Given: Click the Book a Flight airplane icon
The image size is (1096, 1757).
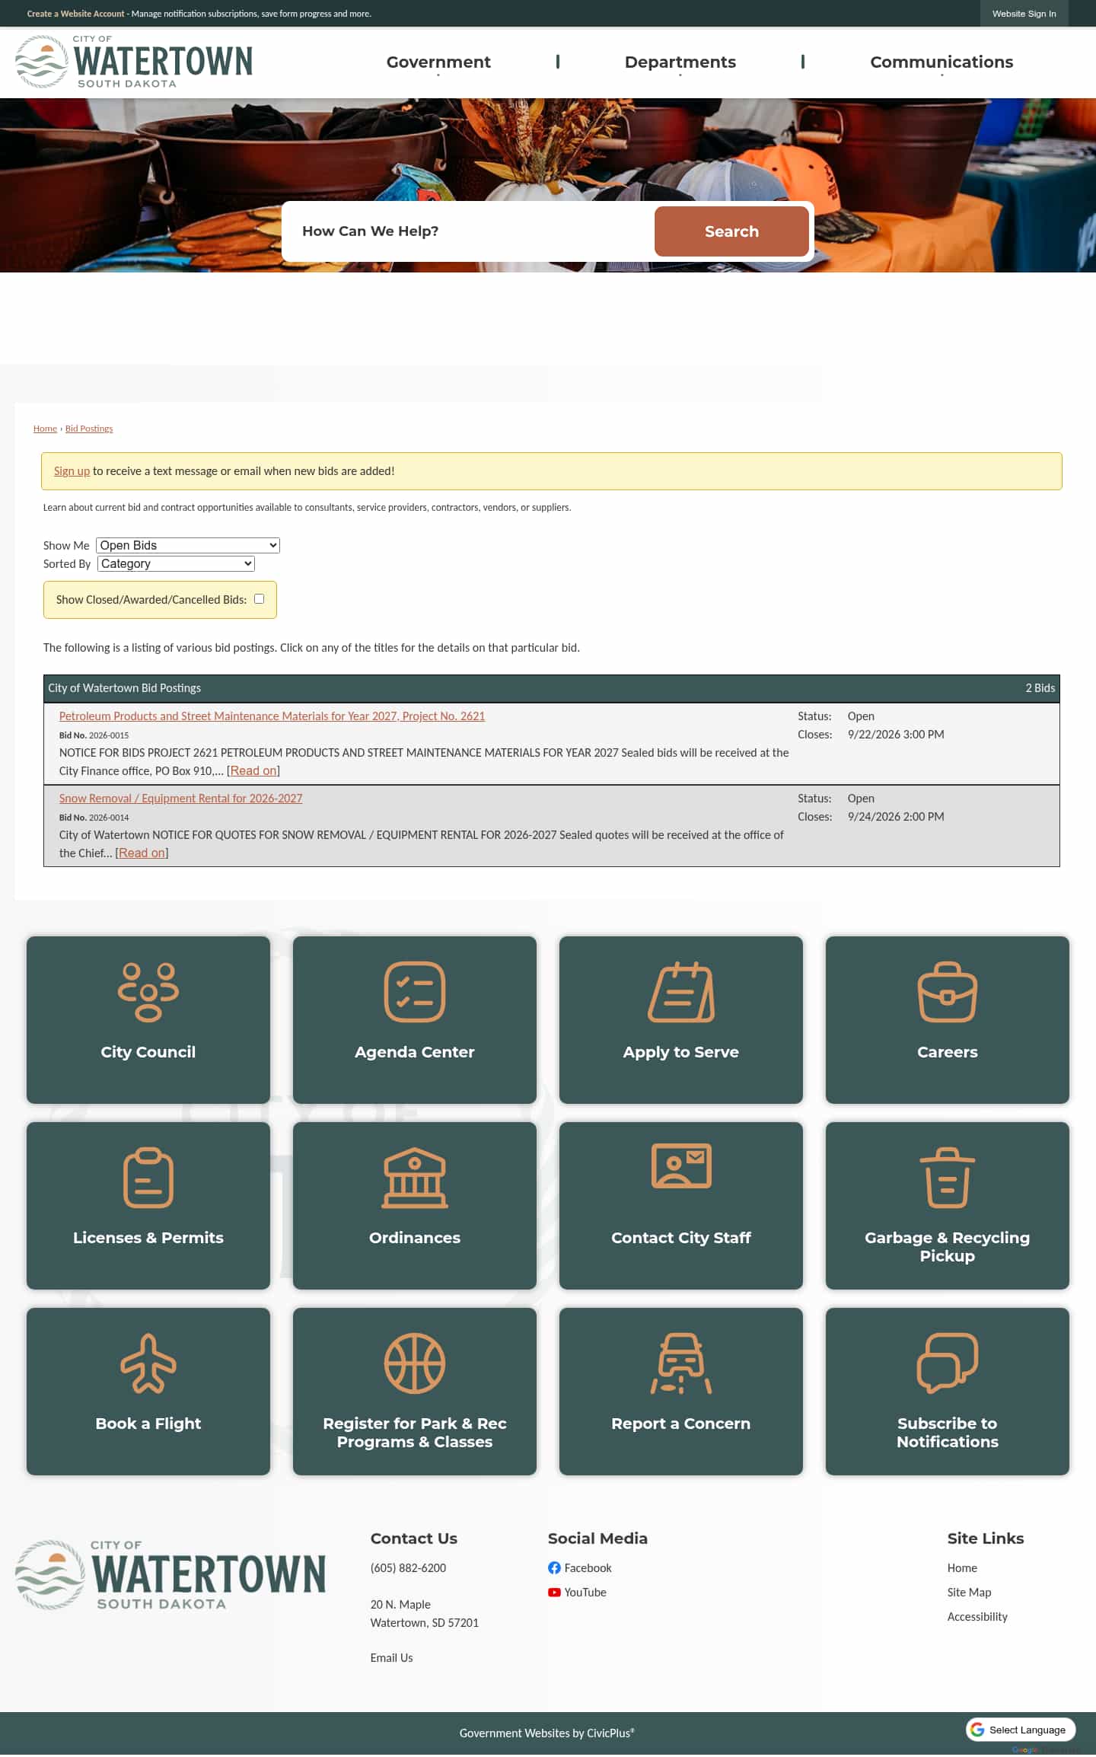Looking at the screenshot, I should tap(148, 1363).
